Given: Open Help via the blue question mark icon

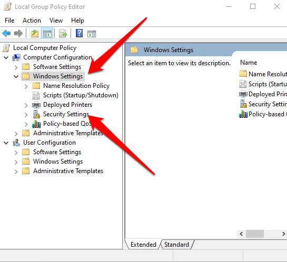Looking at the screenshot, I should point(79,33).
